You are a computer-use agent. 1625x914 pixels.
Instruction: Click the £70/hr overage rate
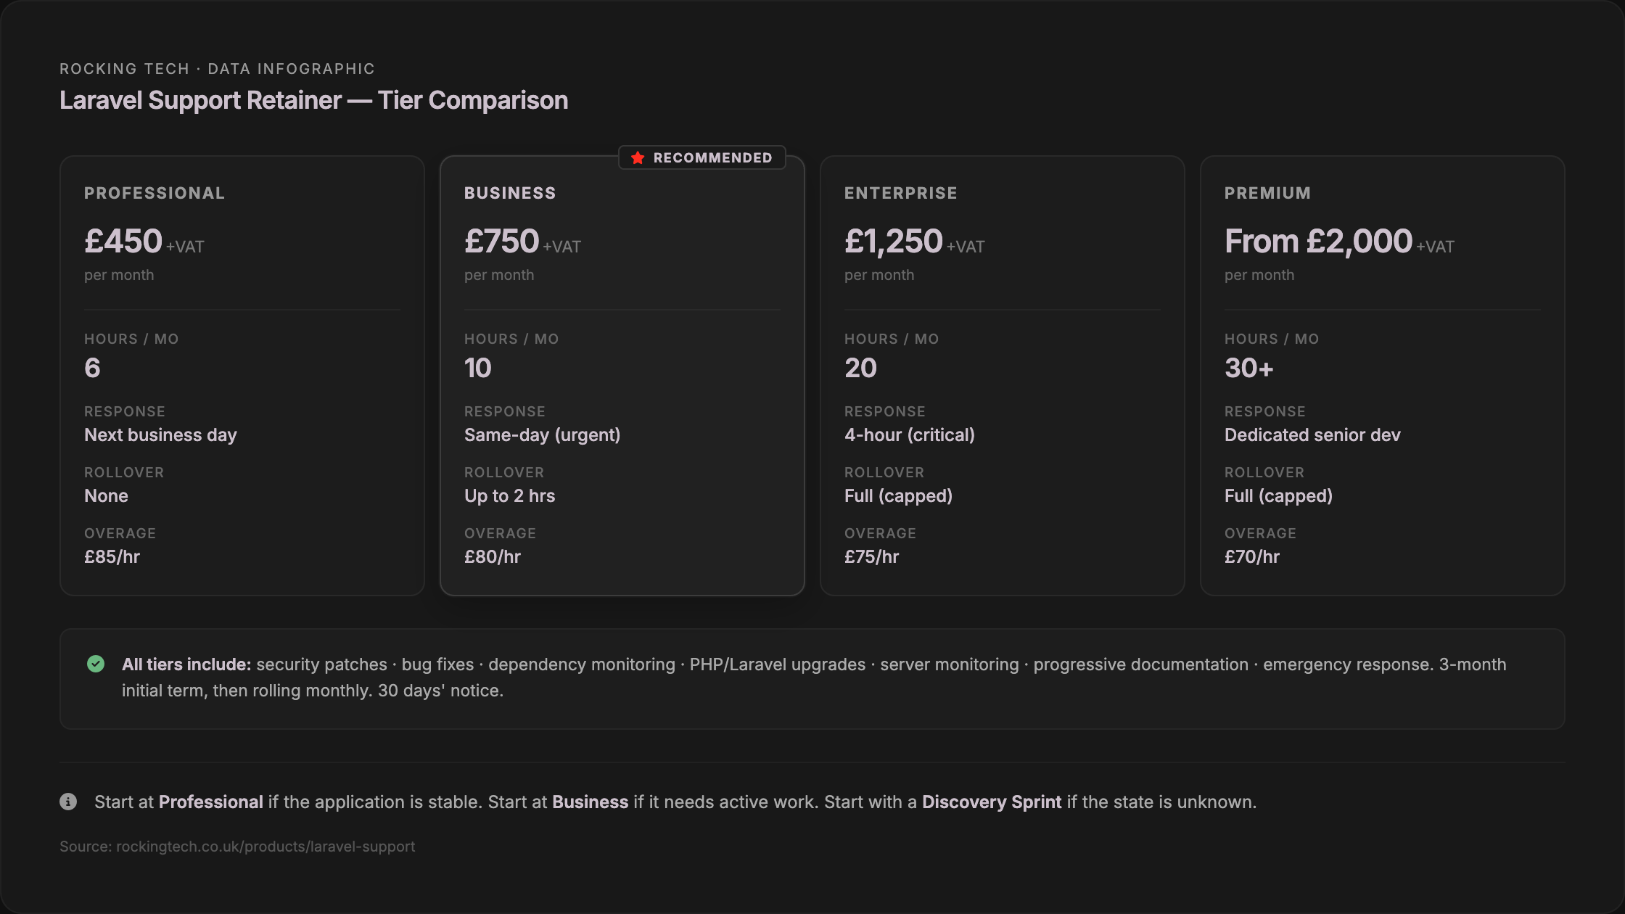click(x=1252, y=556)
